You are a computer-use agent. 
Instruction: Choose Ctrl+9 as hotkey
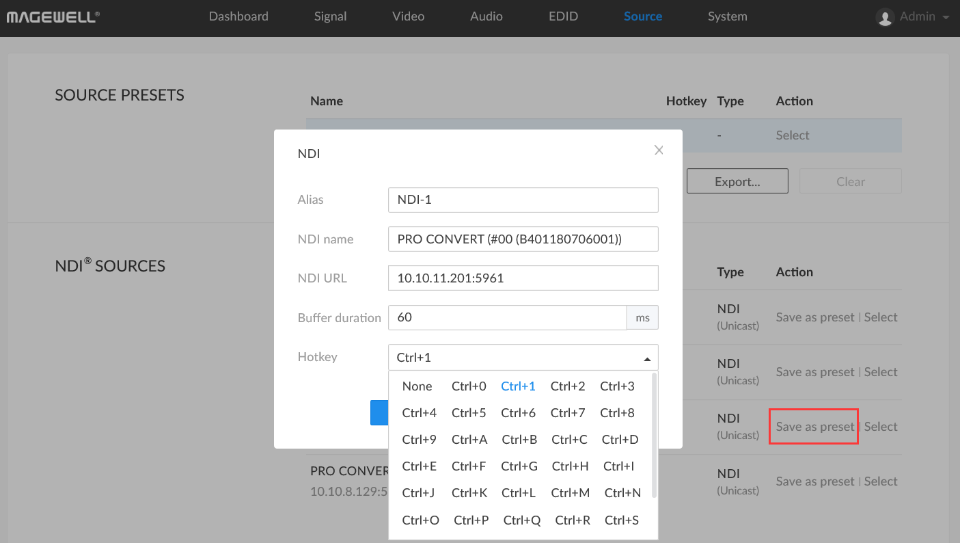[x=420, y=440]
